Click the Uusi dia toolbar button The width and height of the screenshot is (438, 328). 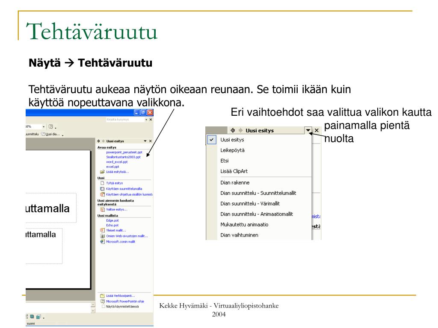pos(50,134)
